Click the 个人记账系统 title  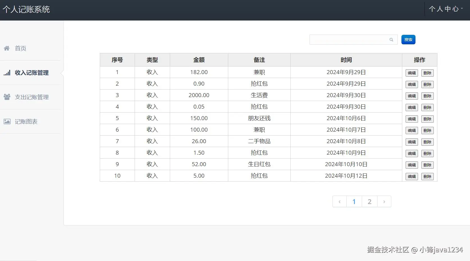(26, 10)
